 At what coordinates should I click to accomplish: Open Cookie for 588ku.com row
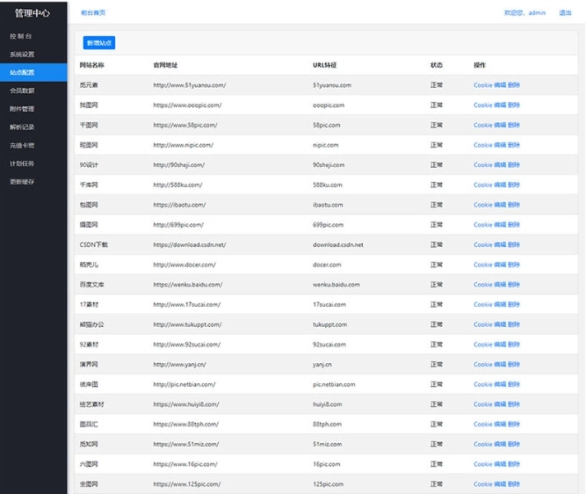[x=483, y=184]
